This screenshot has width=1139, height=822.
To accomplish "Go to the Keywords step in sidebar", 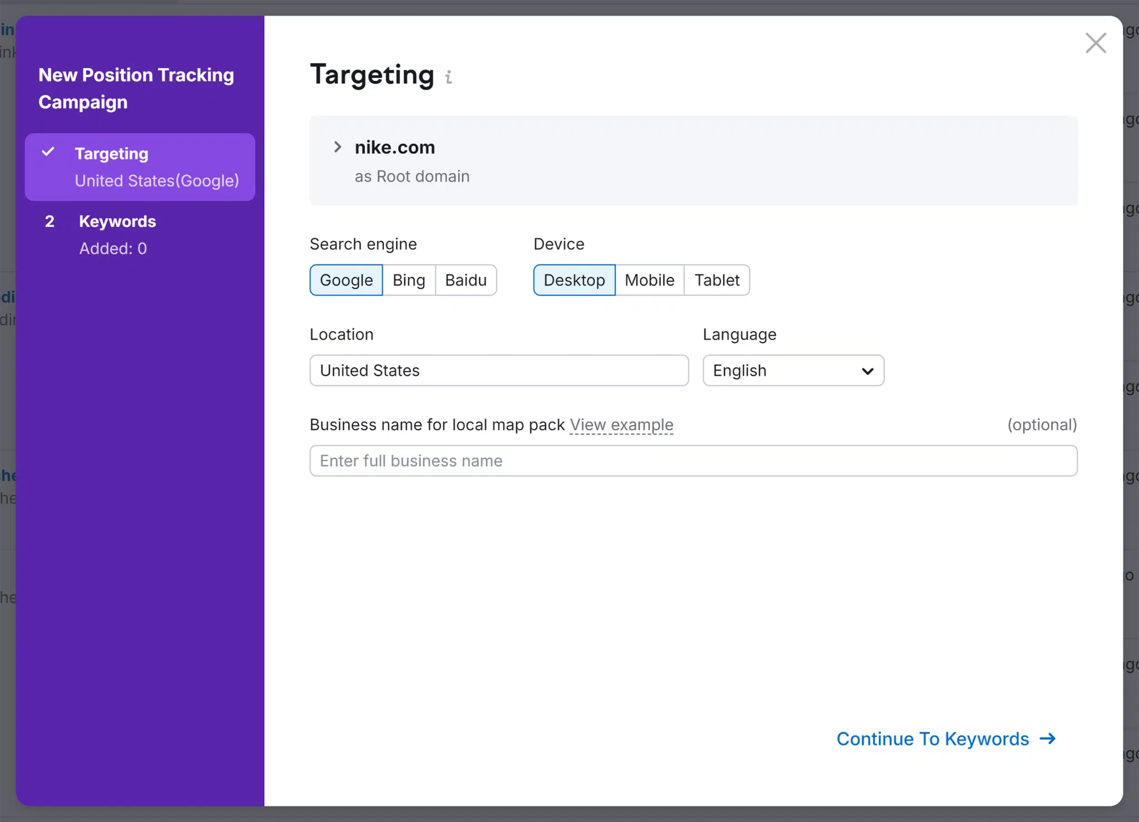I will [140, 235].
